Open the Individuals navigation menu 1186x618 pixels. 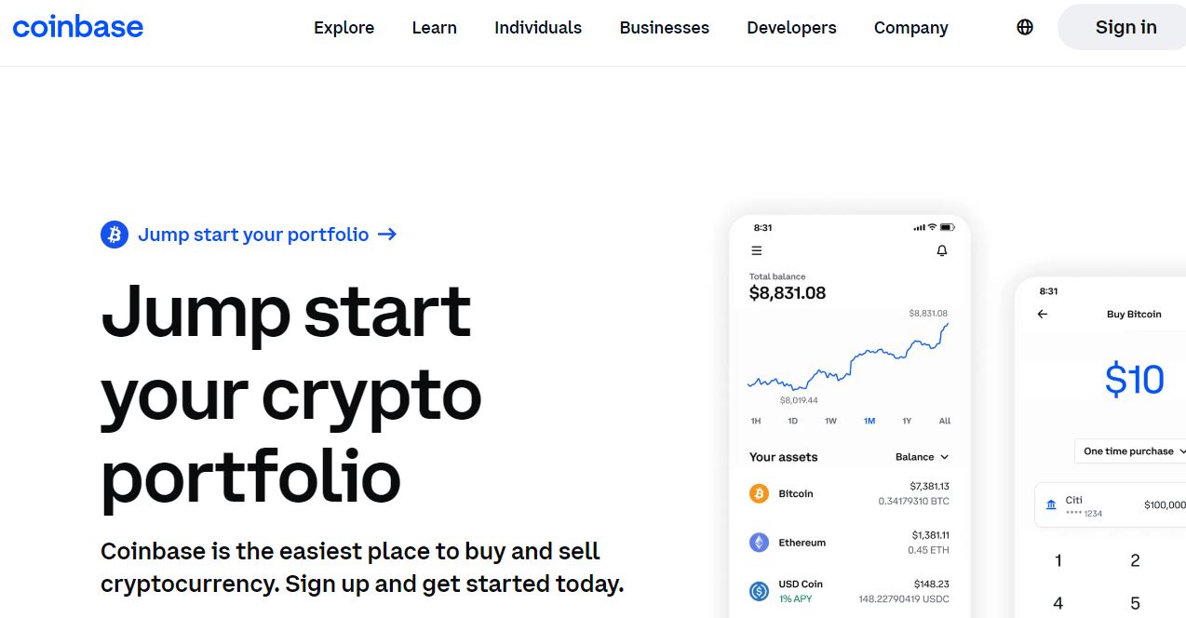pyautogui.click(x=538, y=28)
